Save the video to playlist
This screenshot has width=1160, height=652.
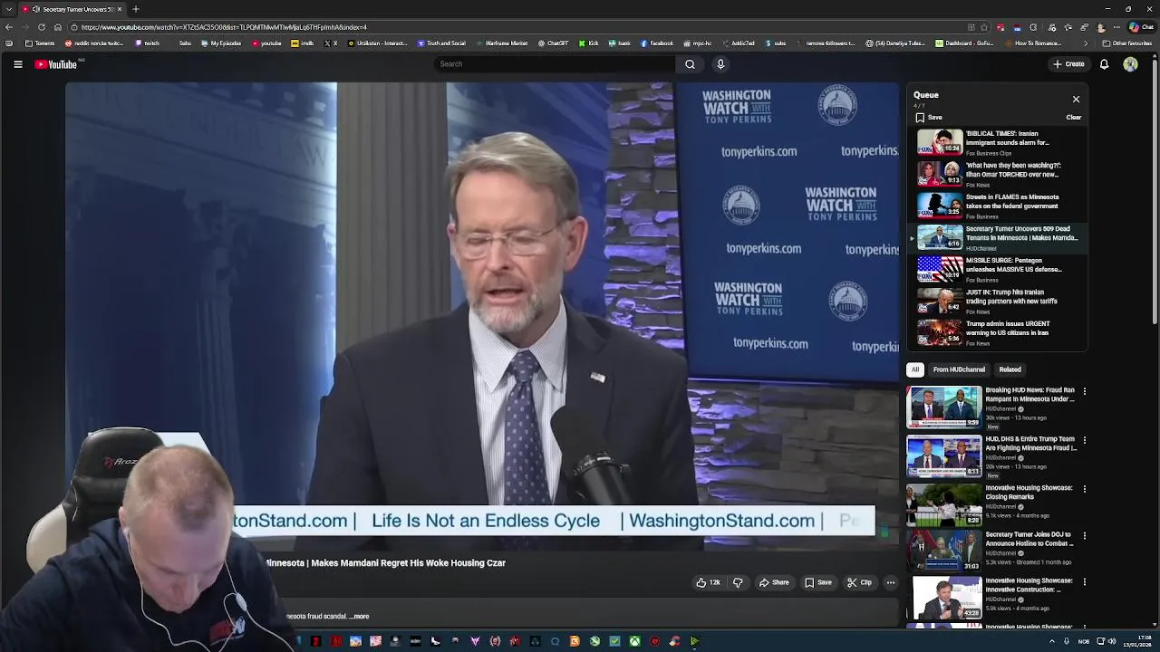[x=818, y=583]
